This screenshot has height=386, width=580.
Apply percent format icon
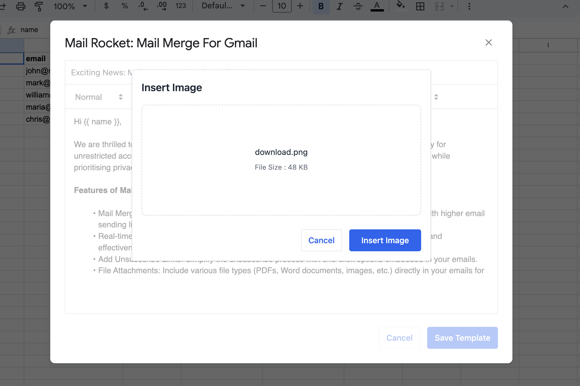[x=124, y=6]
